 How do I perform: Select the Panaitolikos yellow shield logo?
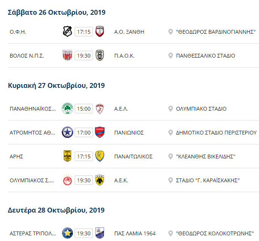pyautogui.click(x=100, y=156)
